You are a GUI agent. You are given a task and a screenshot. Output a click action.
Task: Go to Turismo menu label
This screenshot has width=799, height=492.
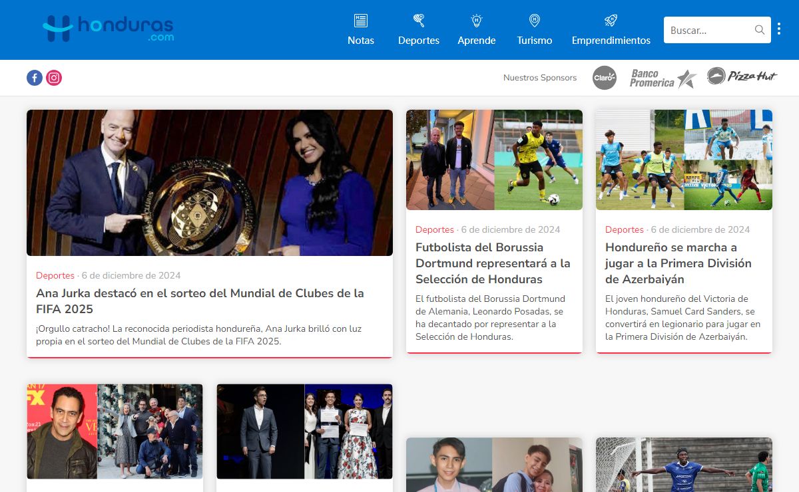coord(535,41)
